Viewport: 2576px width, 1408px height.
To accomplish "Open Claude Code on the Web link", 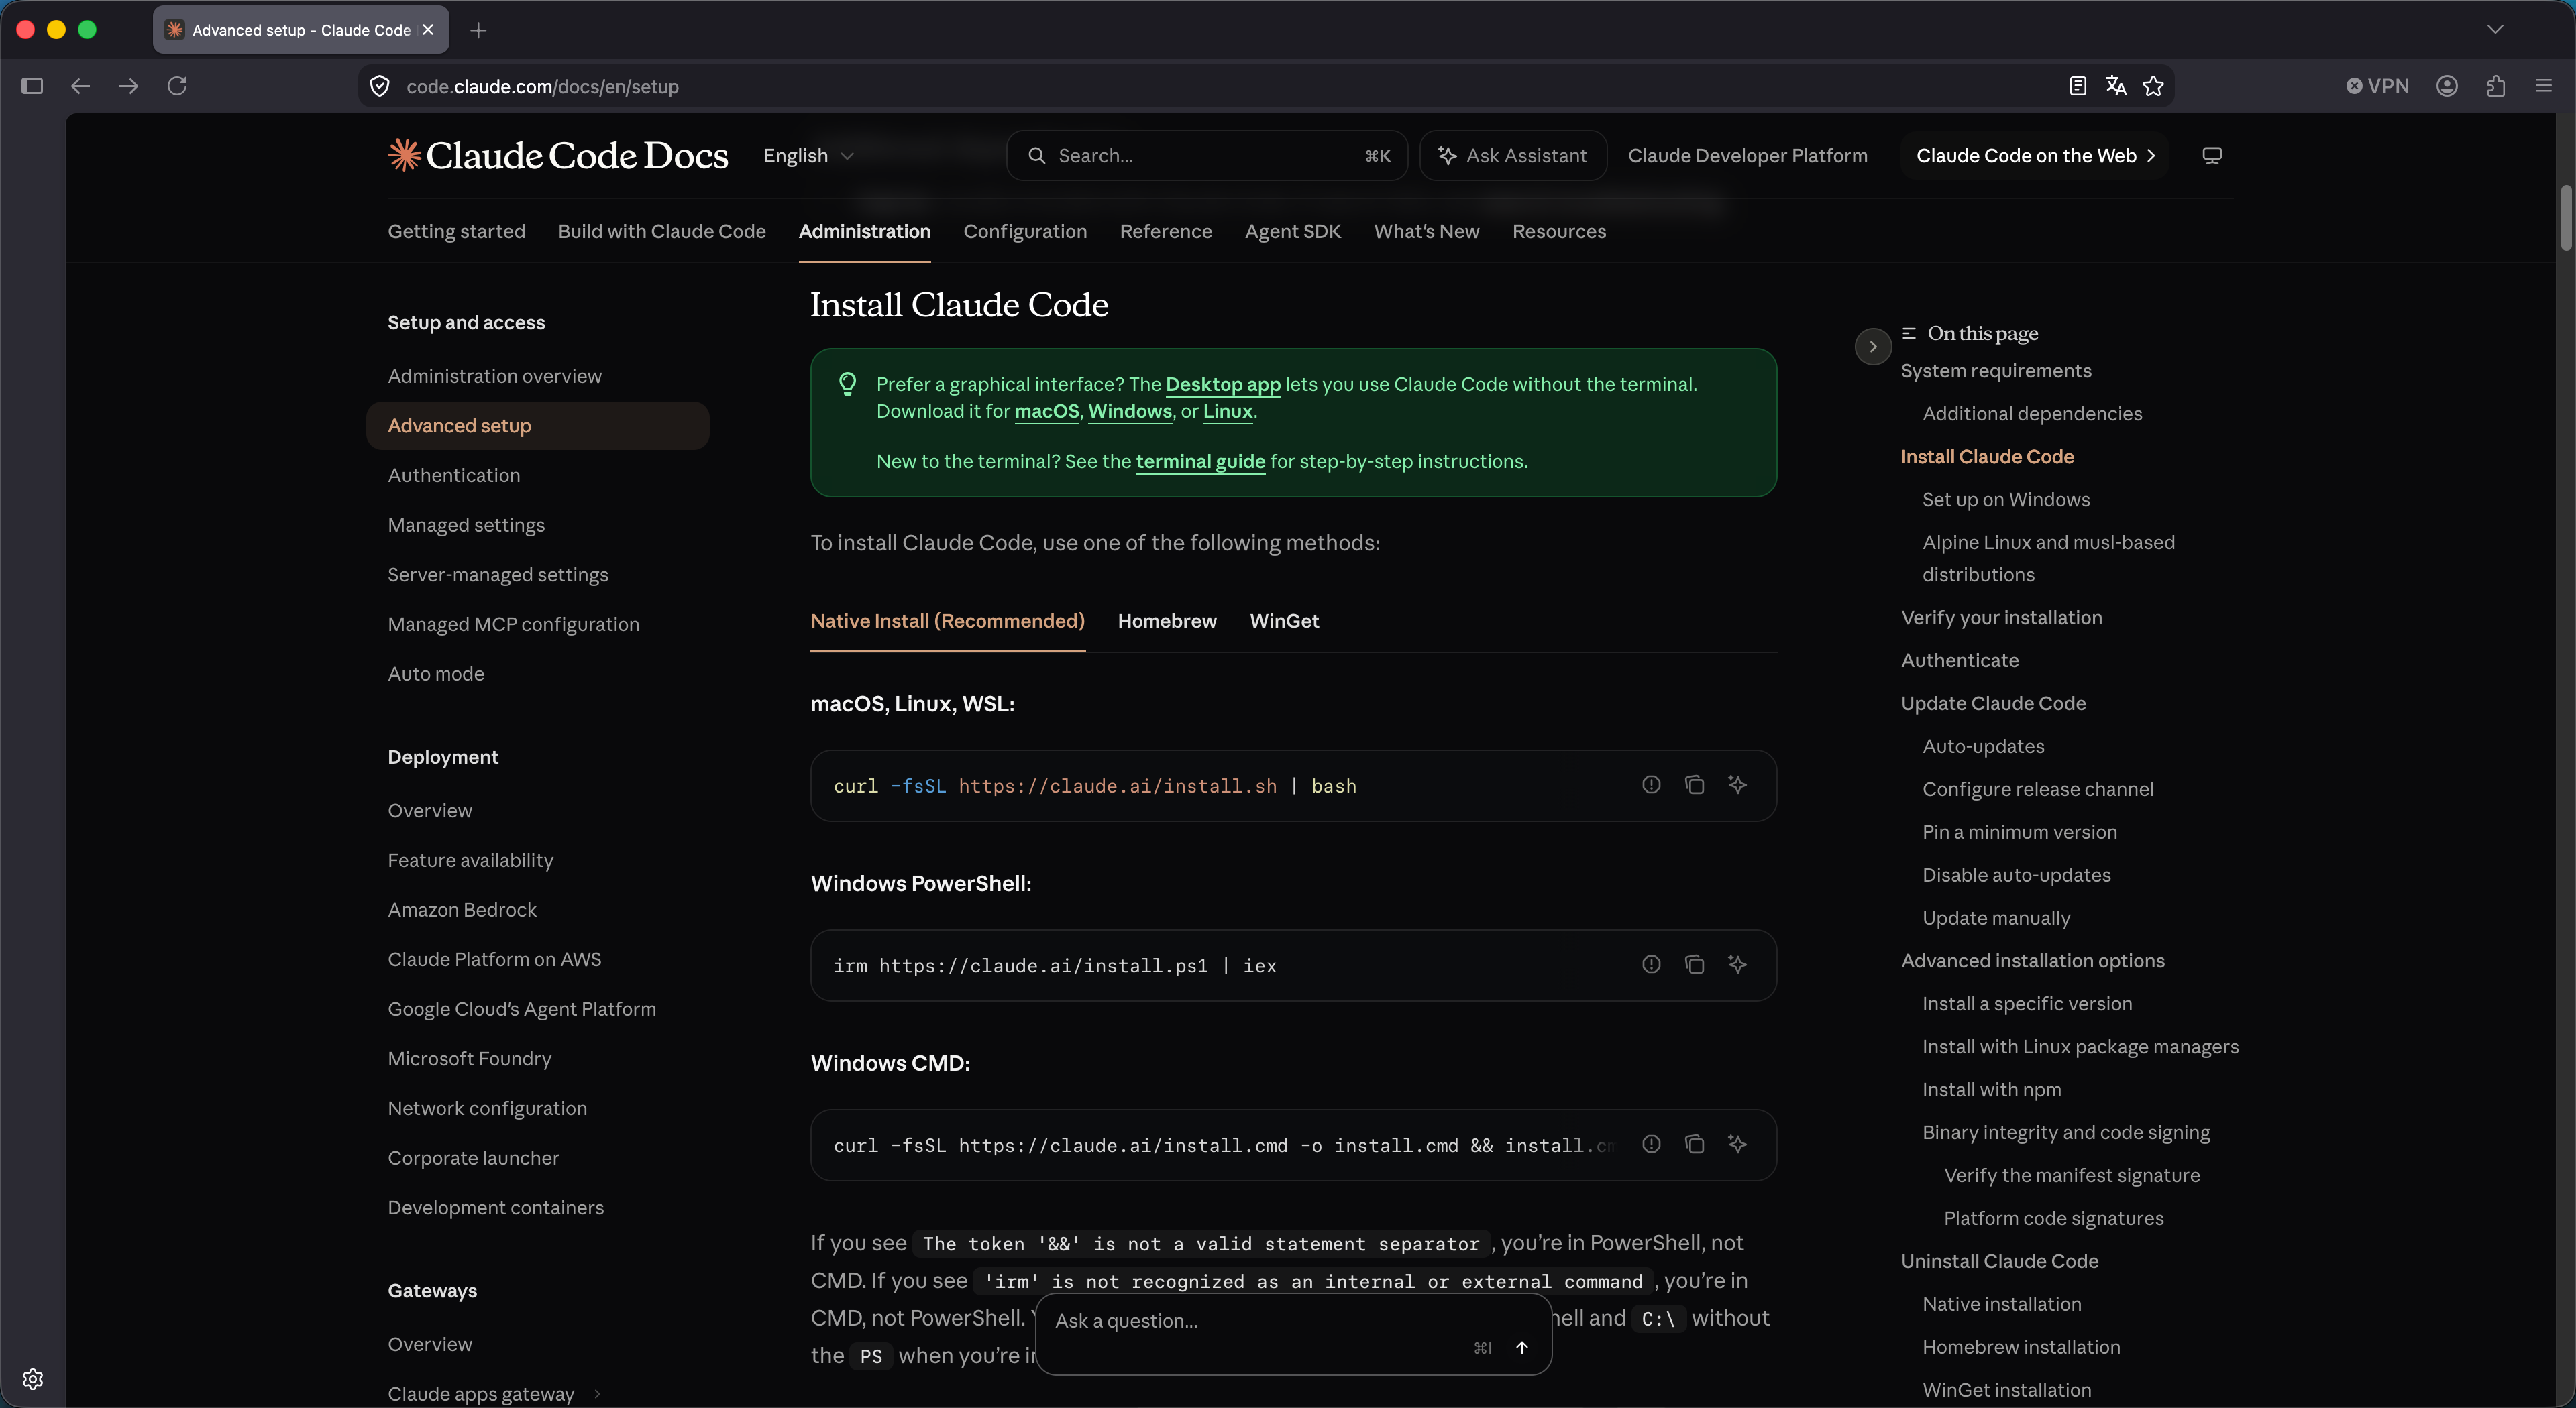I will 2035,155.
